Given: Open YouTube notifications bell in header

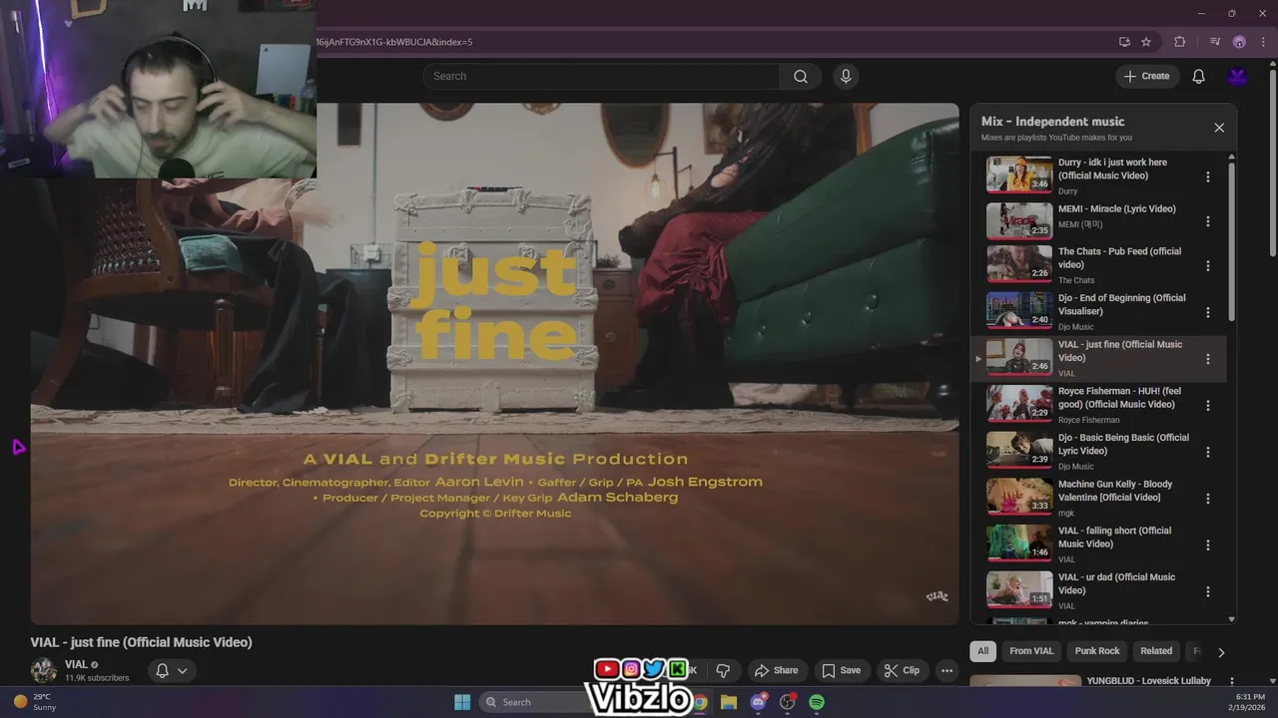Looking at the screenshot, I should [1199, 77].
